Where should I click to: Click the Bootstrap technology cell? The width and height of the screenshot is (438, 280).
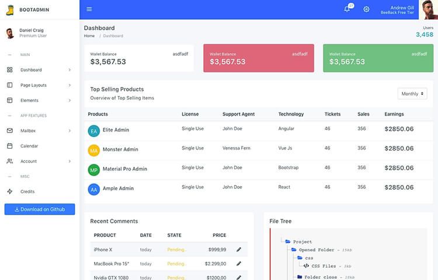point(288,167)
